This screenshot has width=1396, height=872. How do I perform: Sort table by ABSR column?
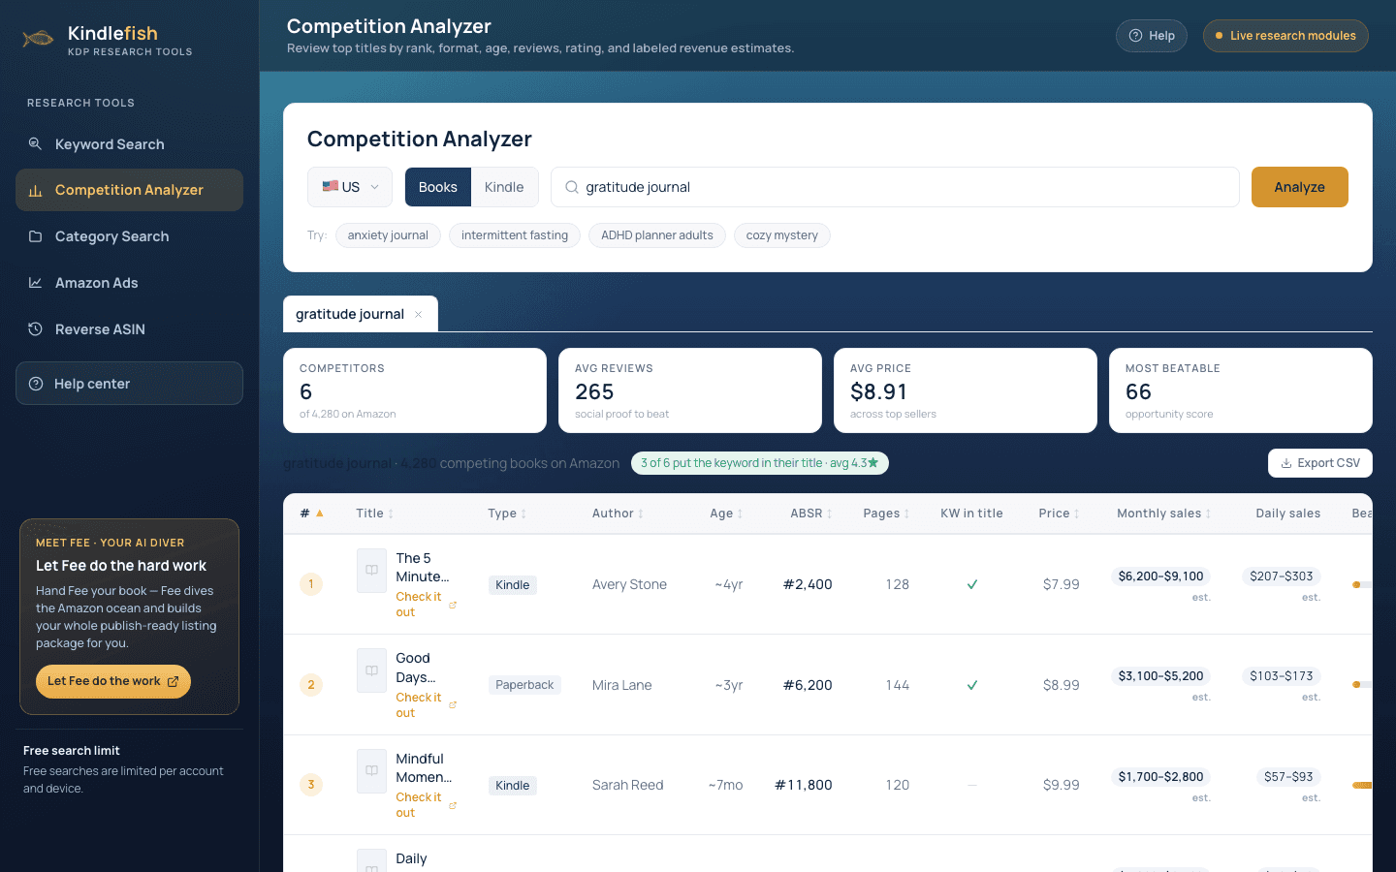tap(811, 514)
